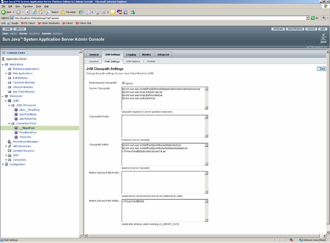This screenshot has width=330, height=243.
Task: Click the Persistence Managers icon
Action: (10, 142)
